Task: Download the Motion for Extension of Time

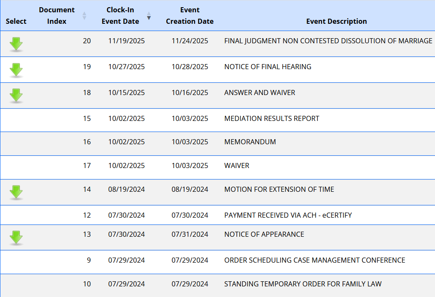Action: click(x=16, y=192)
